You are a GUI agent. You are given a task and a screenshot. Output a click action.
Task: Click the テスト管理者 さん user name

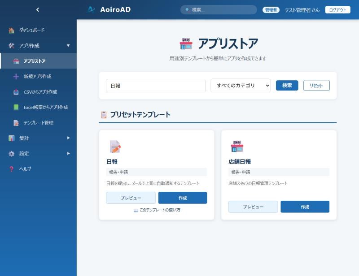click(302, 10)
